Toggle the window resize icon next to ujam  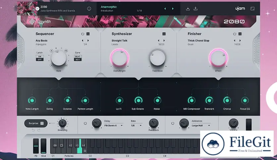[252, 9]
